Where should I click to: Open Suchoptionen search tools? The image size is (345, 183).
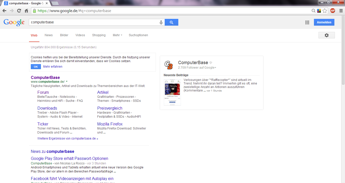point(138,35)
